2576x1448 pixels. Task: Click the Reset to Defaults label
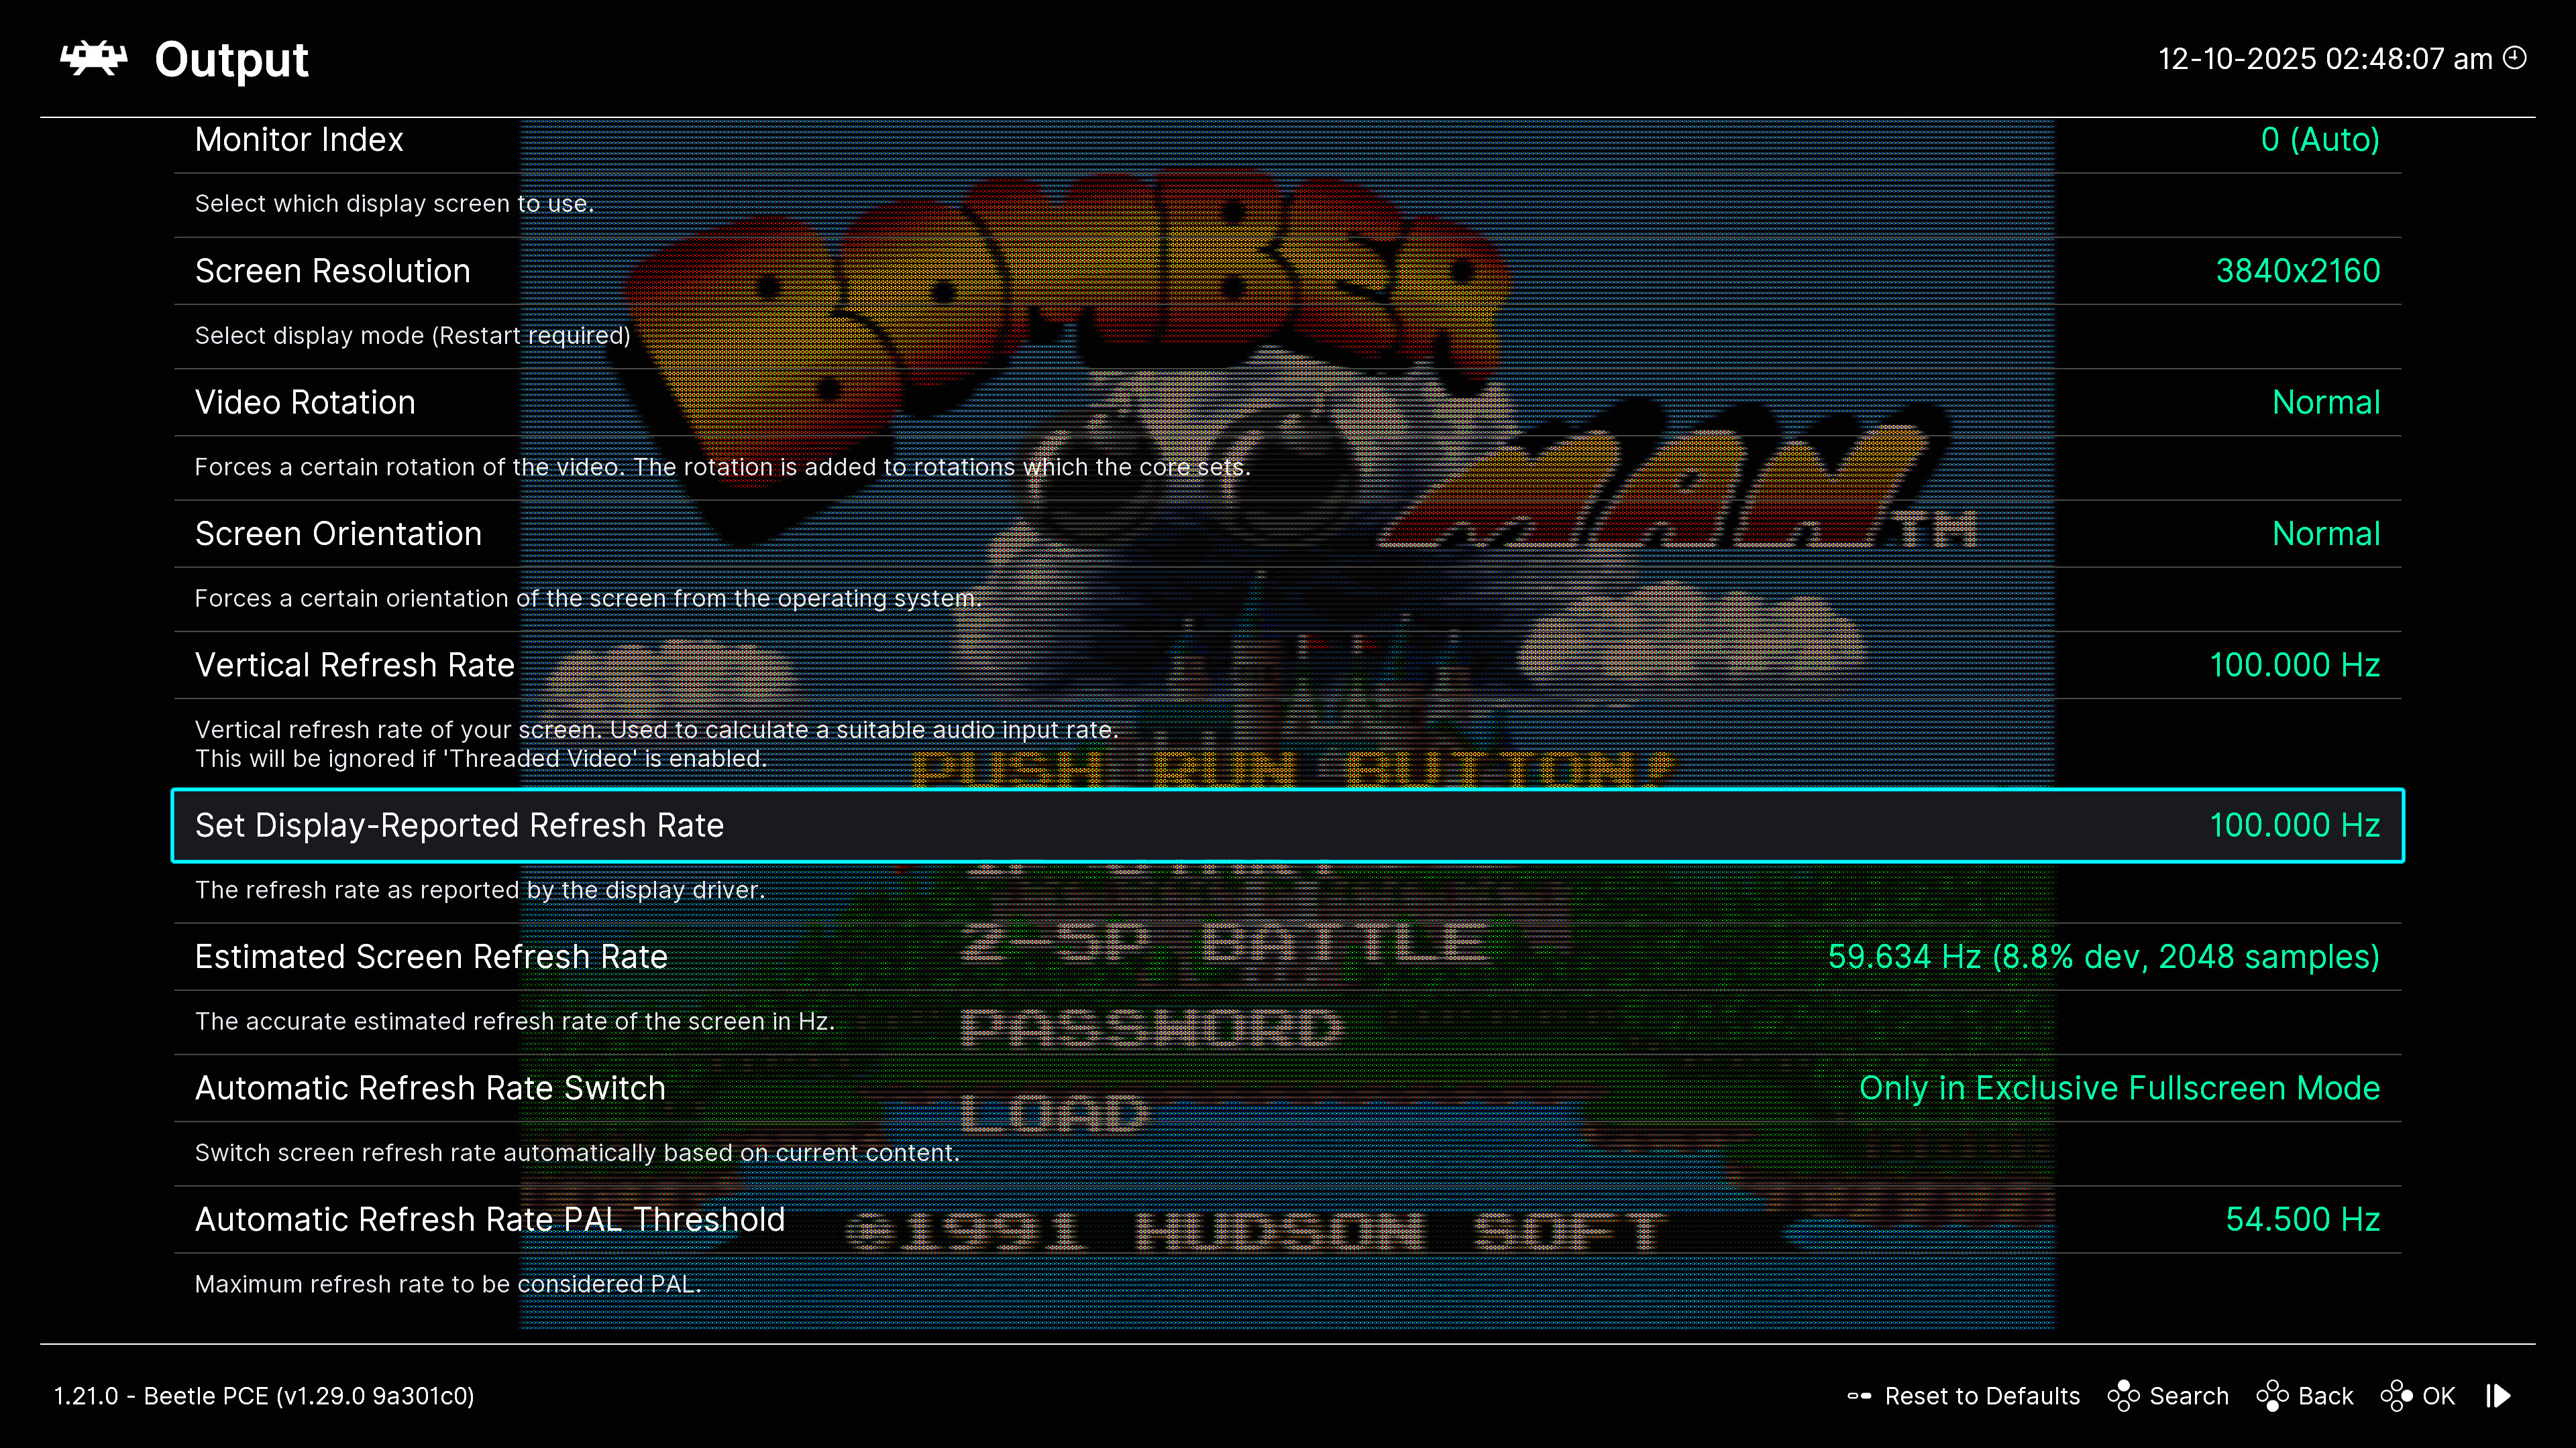tap(1981, 1396)
